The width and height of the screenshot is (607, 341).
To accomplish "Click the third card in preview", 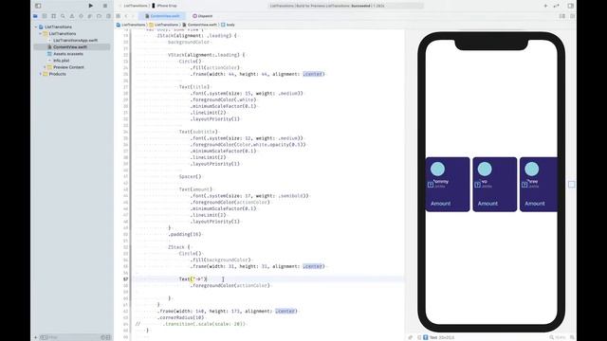I will pyautogui.click(x=539, y=185).
